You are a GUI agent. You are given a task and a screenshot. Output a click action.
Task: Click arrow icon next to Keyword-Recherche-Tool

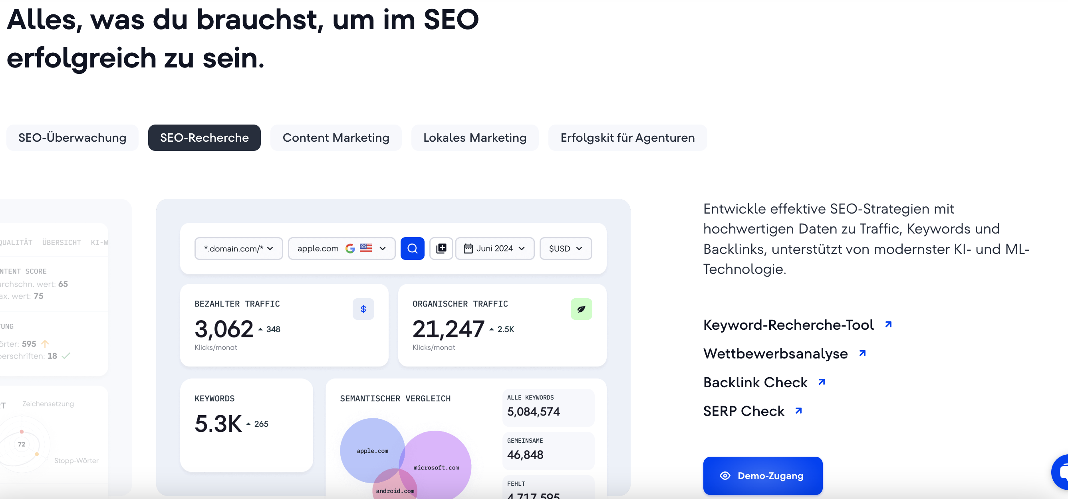(888, 325)
